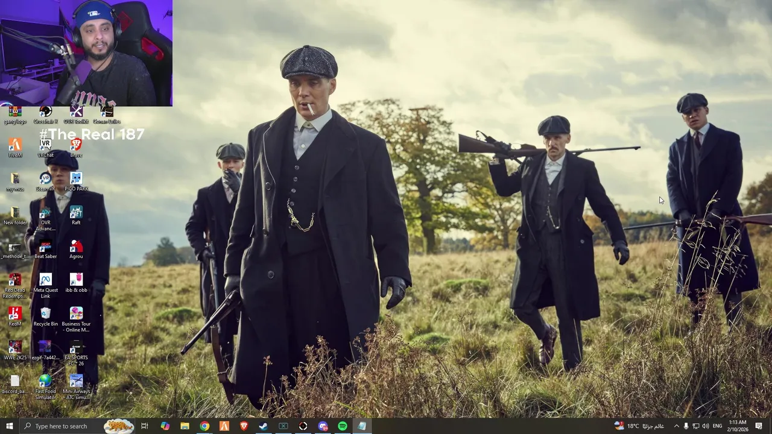Open the clock showing 1:13 AM
This screenshot has width=772, height=434.
click(738, 426)
